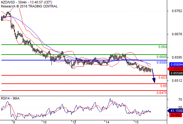Select the red 0.65 support label
The height and width of the screenshot is (124, 183).
coord(163,86)
